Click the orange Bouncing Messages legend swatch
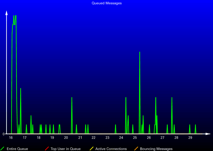The width and height of the screenshot is (213, 151). point(136,149)
